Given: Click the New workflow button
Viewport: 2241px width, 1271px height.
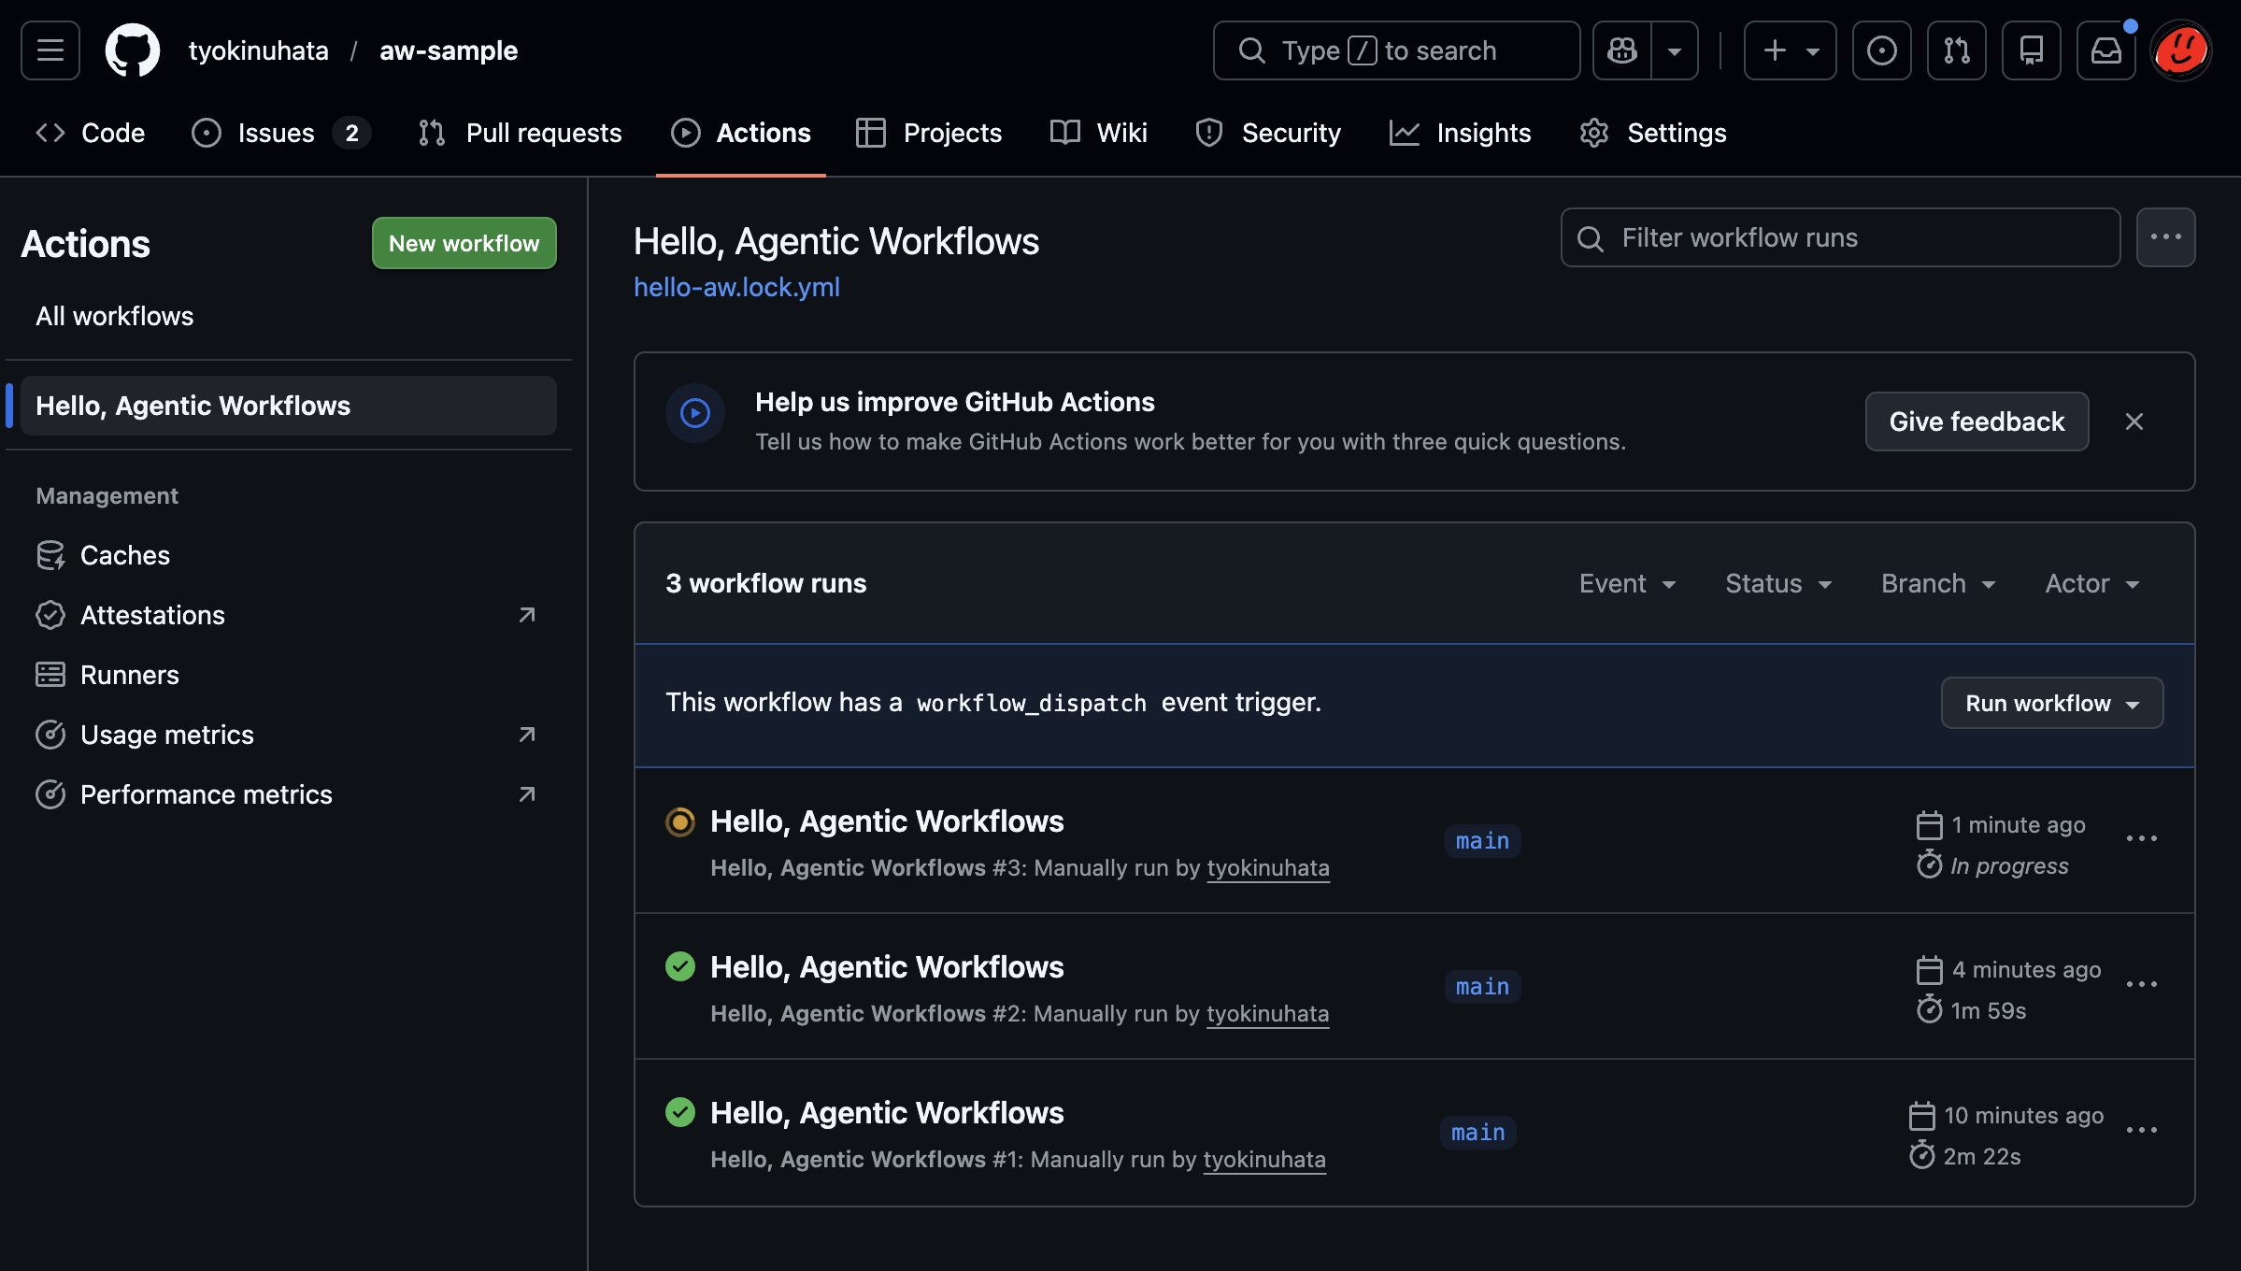Looking at the screenshot, I should pos(464,243).
